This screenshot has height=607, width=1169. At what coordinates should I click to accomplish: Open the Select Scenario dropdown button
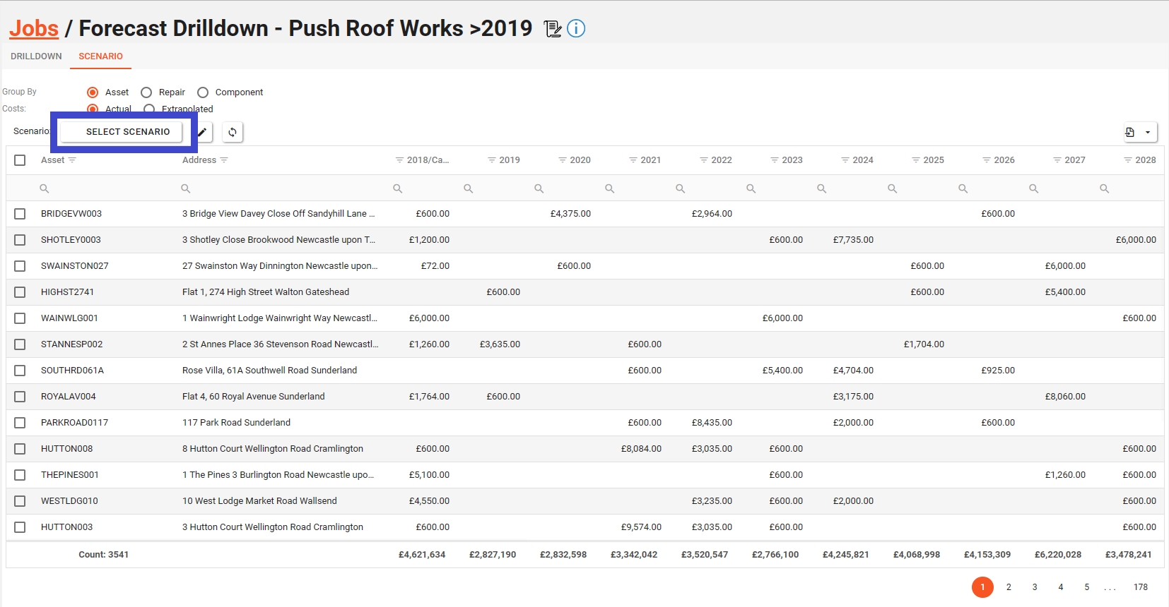click(x=127, y=132)
